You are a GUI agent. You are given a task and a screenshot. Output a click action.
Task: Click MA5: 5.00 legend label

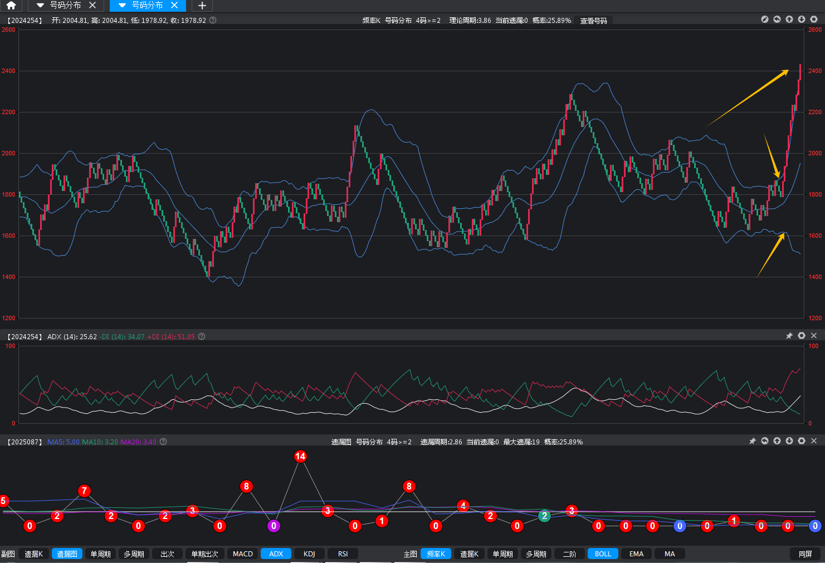[x=64, y=442]
